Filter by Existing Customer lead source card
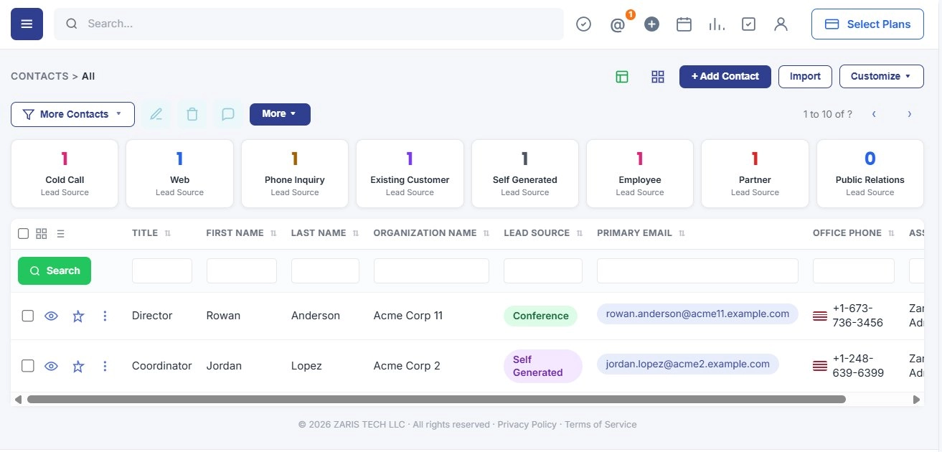The image size is (942, 452). pos(410,174)
